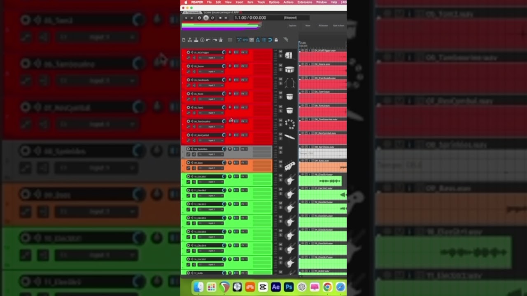Click envelope button on 03_Overheads track

pos(188,85)
